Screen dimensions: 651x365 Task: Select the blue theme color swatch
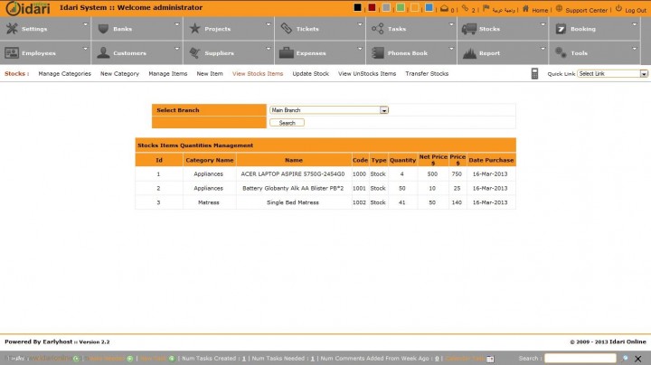click(429, 7)
